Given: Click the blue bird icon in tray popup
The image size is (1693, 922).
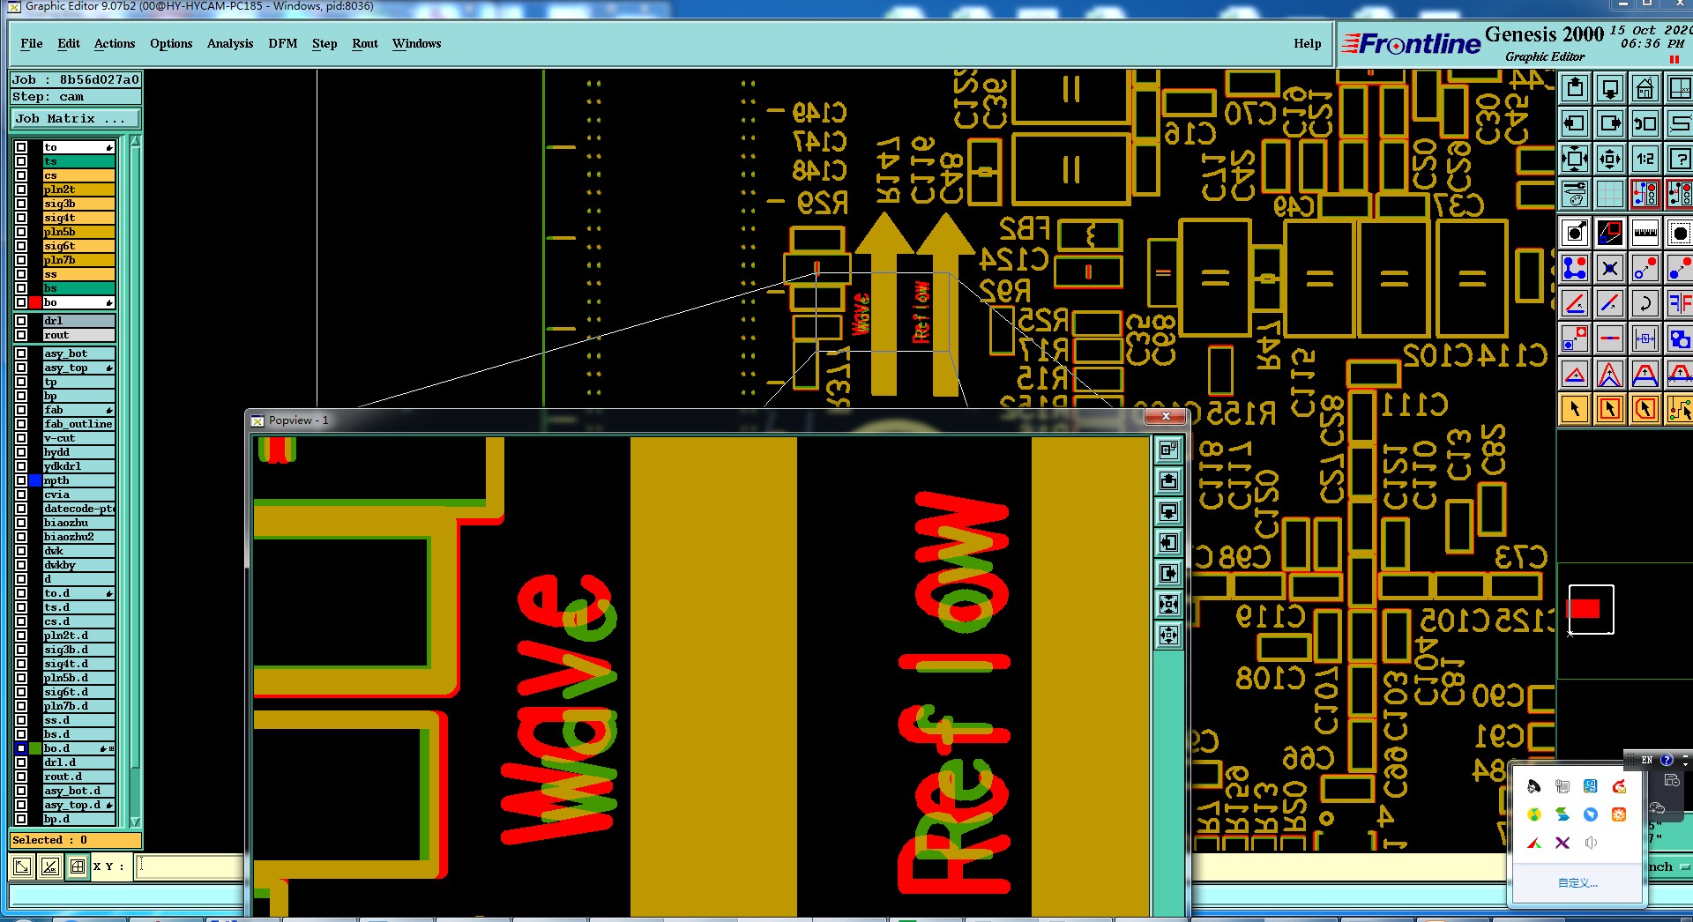Looking at the screenshot, I should point(1591,814).
